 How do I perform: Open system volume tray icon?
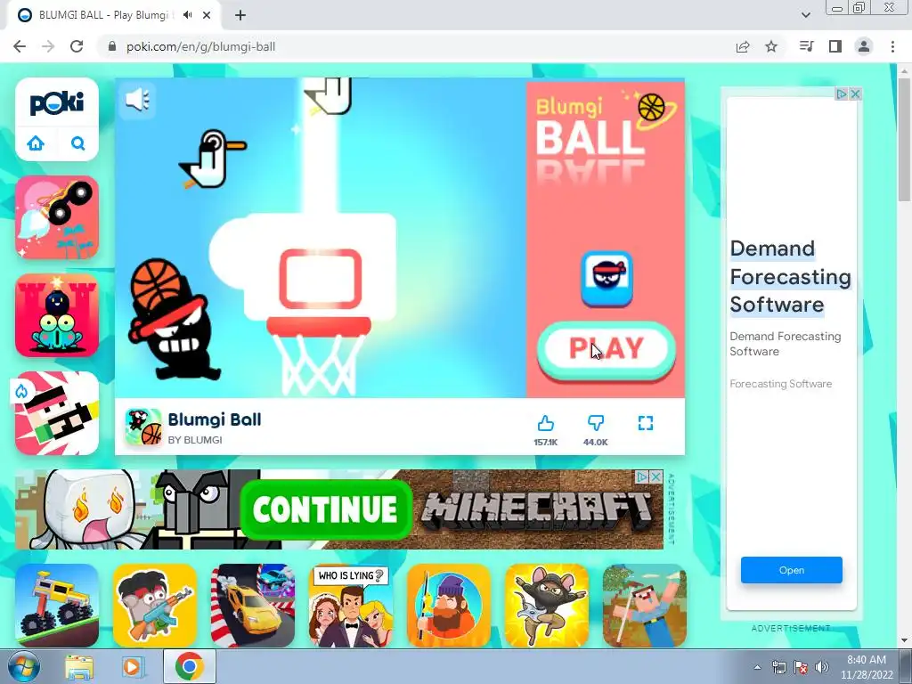click(x=822, y=667)
